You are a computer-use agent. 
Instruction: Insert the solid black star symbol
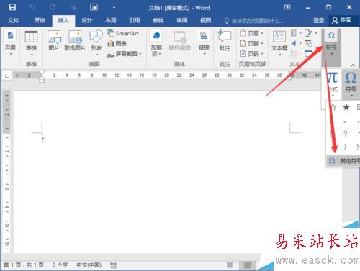click(346, 107)
